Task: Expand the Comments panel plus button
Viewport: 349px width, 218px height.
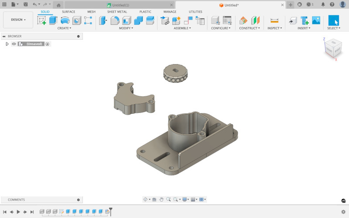Action: pyautogui.click(x=79, y=200)
